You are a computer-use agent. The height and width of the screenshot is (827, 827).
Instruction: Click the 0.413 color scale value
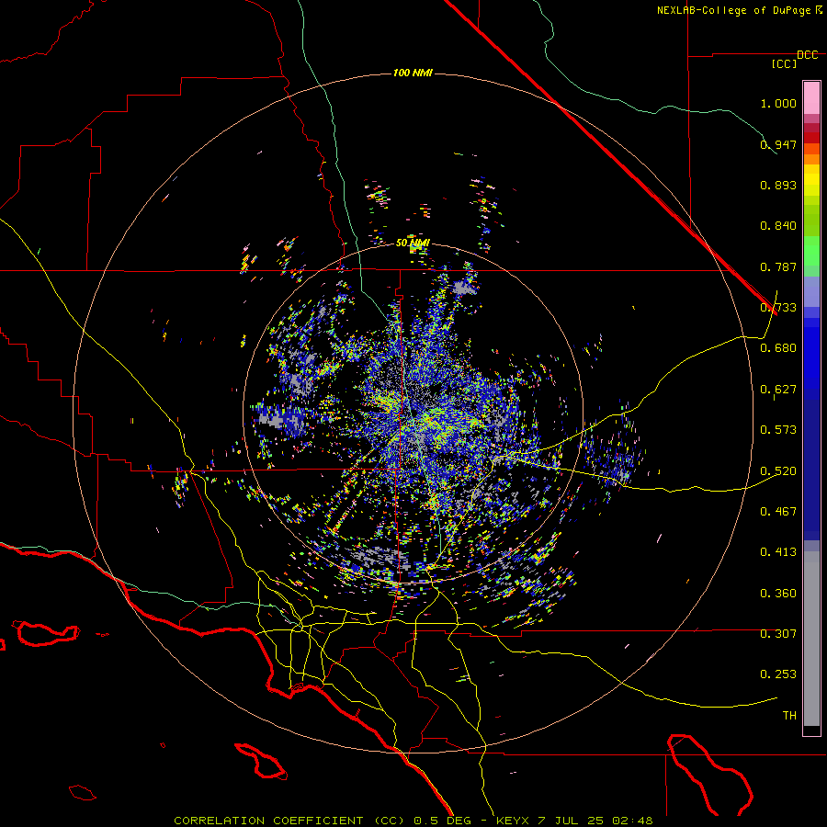[778, 552]
